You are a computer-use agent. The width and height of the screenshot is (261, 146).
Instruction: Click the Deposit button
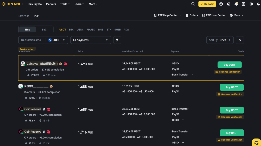point(207,4)
